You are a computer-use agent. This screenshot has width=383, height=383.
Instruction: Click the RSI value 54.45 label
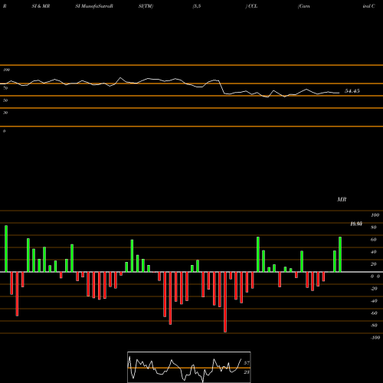click(x=352, y=91)
